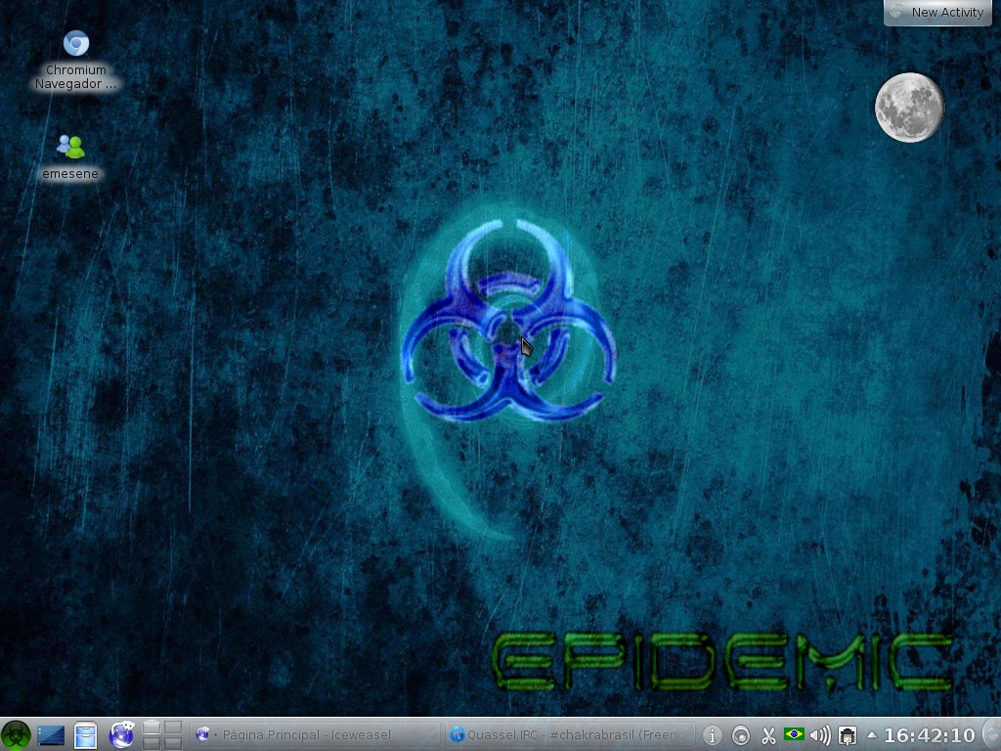1001x751 pixels.
Task: Click the network connection tray icon
Action: click(x=848, y=735)
